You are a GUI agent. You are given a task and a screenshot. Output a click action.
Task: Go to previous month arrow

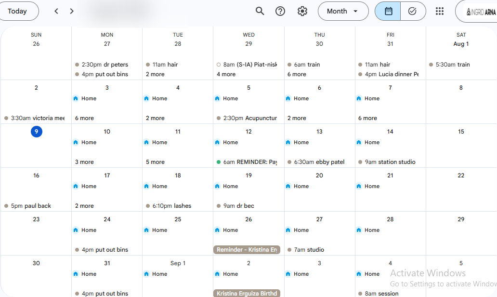click(56, 11)
